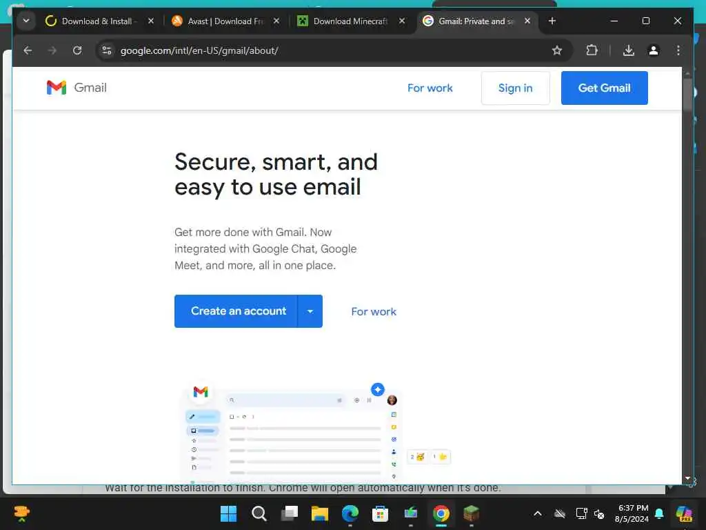Viewport: 706px width, 530px height.
Task: Open Chrome three-dot menu
Action: click(x=678, y=50)
